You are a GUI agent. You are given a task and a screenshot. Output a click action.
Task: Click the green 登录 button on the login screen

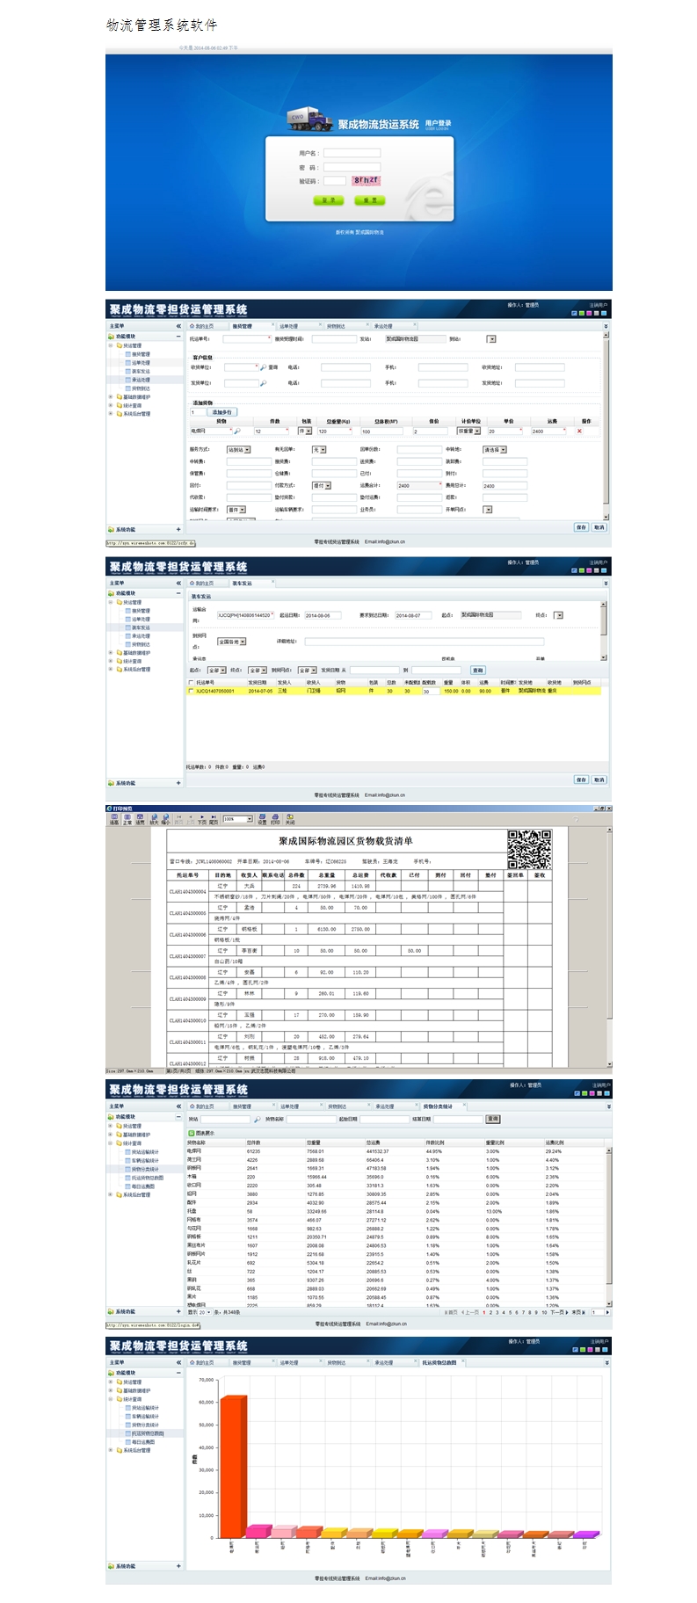(329, 200)
